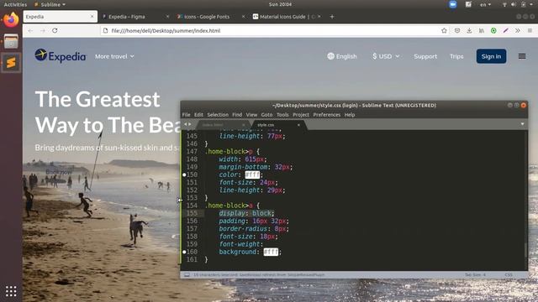Open the Trips link
The height and width of the screenshot is (302, 538).
[x=456, y=56]
